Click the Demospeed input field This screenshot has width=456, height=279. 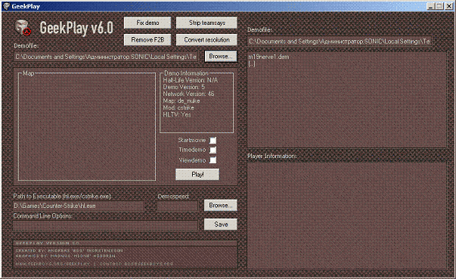177,206
